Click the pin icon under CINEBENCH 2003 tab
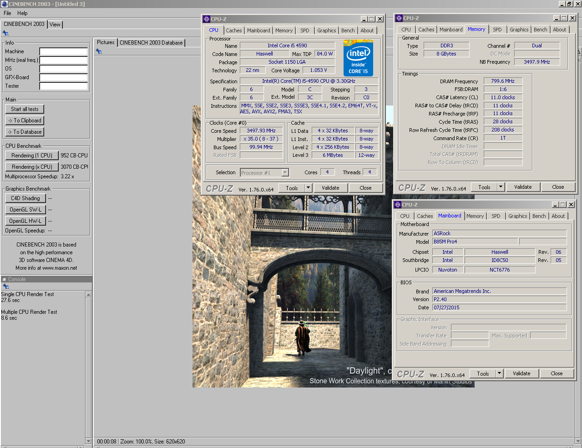The image size is (582, 448). (5, 33)
